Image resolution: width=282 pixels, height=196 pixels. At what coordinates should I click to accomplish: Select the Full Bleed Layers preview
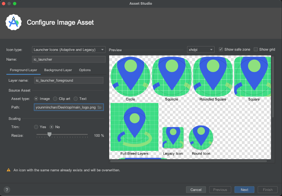(x=134, y=127)
